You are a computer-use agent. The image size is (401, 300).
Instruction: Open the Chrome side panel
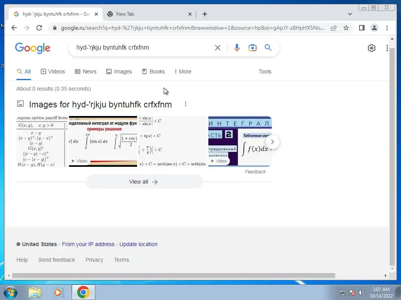pos(361,28)
